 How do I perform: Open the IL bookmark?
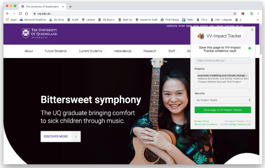[x=238, y=20]
